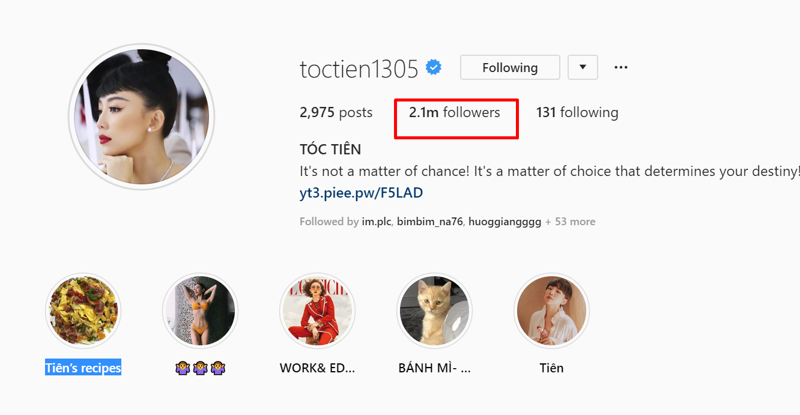Open the bikini photo story highlight

click(200, 310)
